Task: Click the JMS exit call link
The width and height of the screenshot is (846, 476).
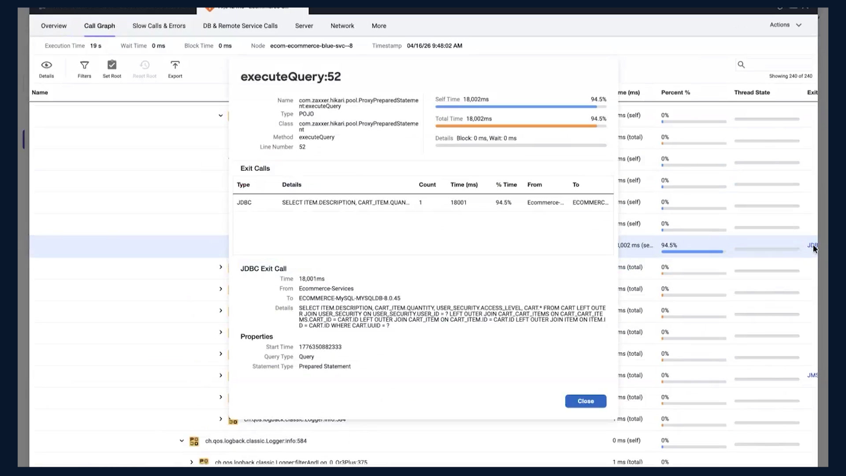Action: [x=813, y=376]
